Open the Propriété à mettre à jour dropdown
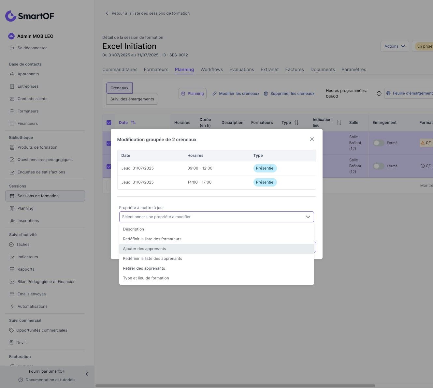This screenshot has height=388, width=433. pyautogui.click(x=217, y=217)
